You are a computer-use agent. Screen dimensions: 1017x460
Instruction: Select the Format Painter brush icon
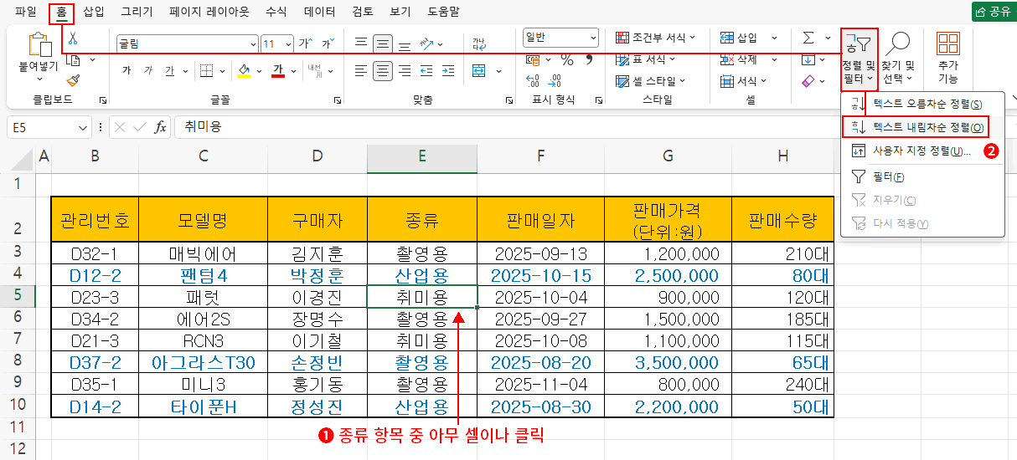73,80
